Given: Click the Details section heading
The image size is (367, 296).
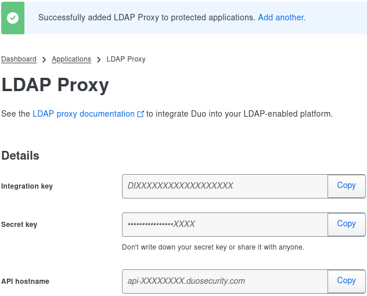Looking at the screenshot, I should pos(20,156).
